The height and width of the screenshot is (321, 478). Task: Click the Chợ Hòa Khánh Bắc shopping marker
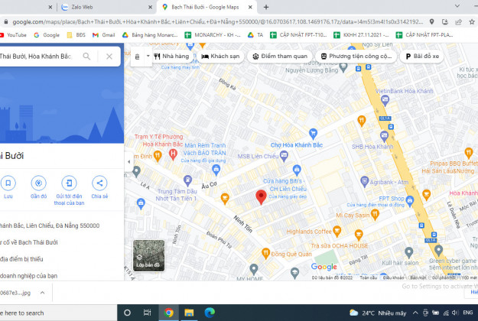click(313, 133)
